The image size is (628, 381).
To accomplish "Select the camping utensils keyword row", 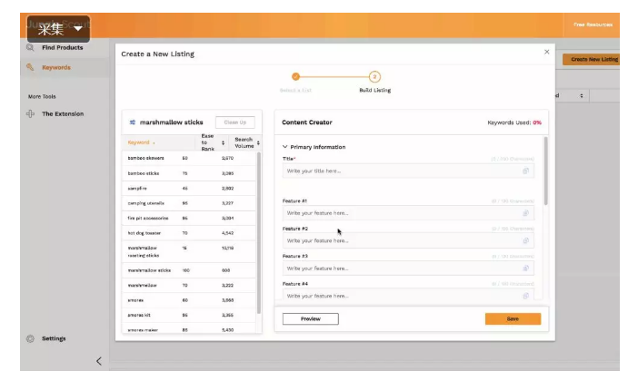I will point(189,203).
